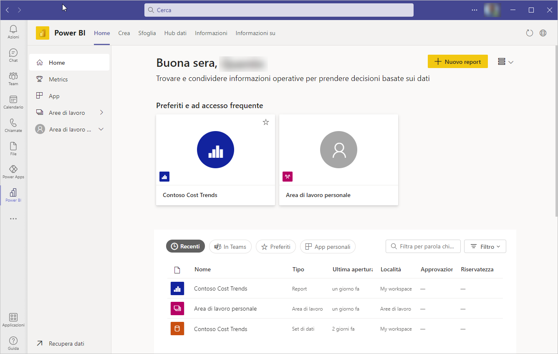Go forward with the title bar arrow
Viewport: 558px width, 354px height.
pyautogui.click(x=20, y=10)
